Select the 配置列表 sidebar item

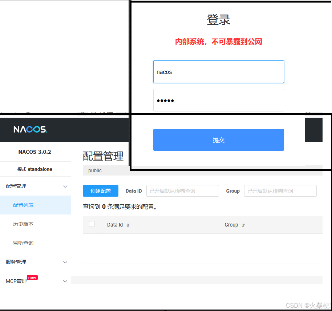(23, 205)
